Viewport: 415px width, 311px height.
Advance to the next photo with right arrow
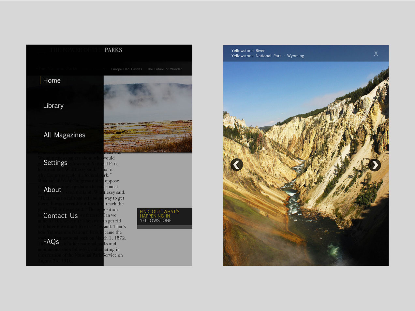click(x=375, y=165)
